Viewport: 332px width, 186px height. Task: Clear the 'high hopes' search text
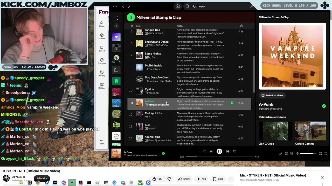point(252,6)
